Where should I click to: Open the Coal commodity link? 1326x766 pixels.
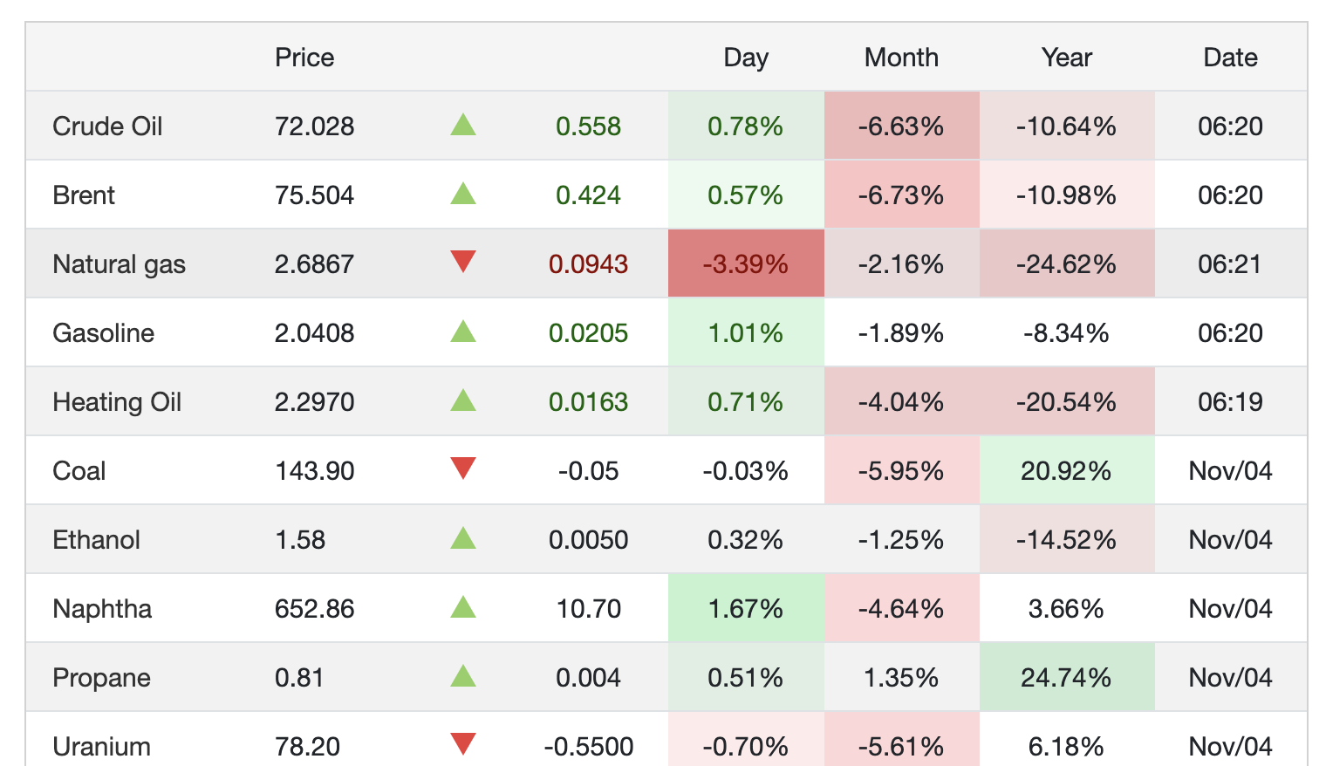pyautogui.click(x=79, y=471)
